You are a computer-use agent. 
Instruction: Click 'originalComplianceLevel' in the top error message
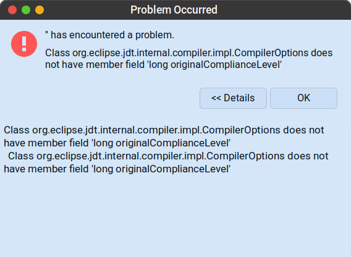coord(226,65)
